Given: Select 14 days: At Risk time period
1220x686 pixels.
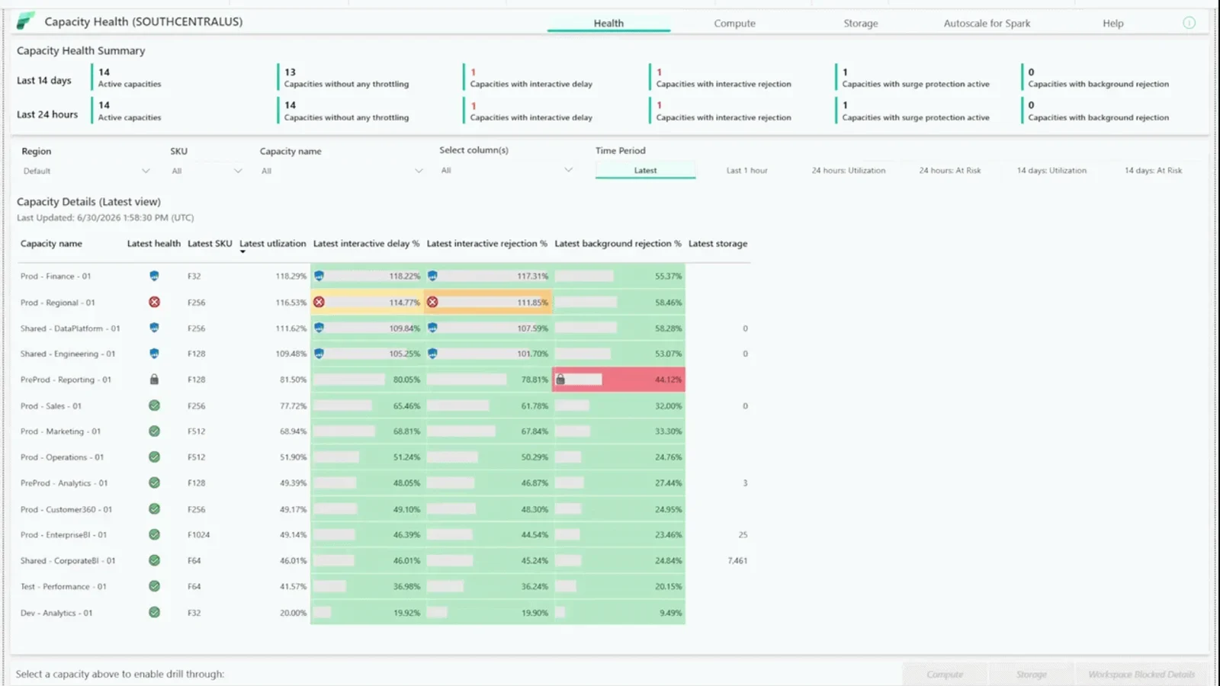Looking at the screenshot, I should tap(1153, 171).
